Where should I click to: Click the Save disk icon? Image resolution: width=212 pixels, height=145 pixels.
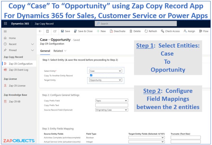click(x=62, y=31)
